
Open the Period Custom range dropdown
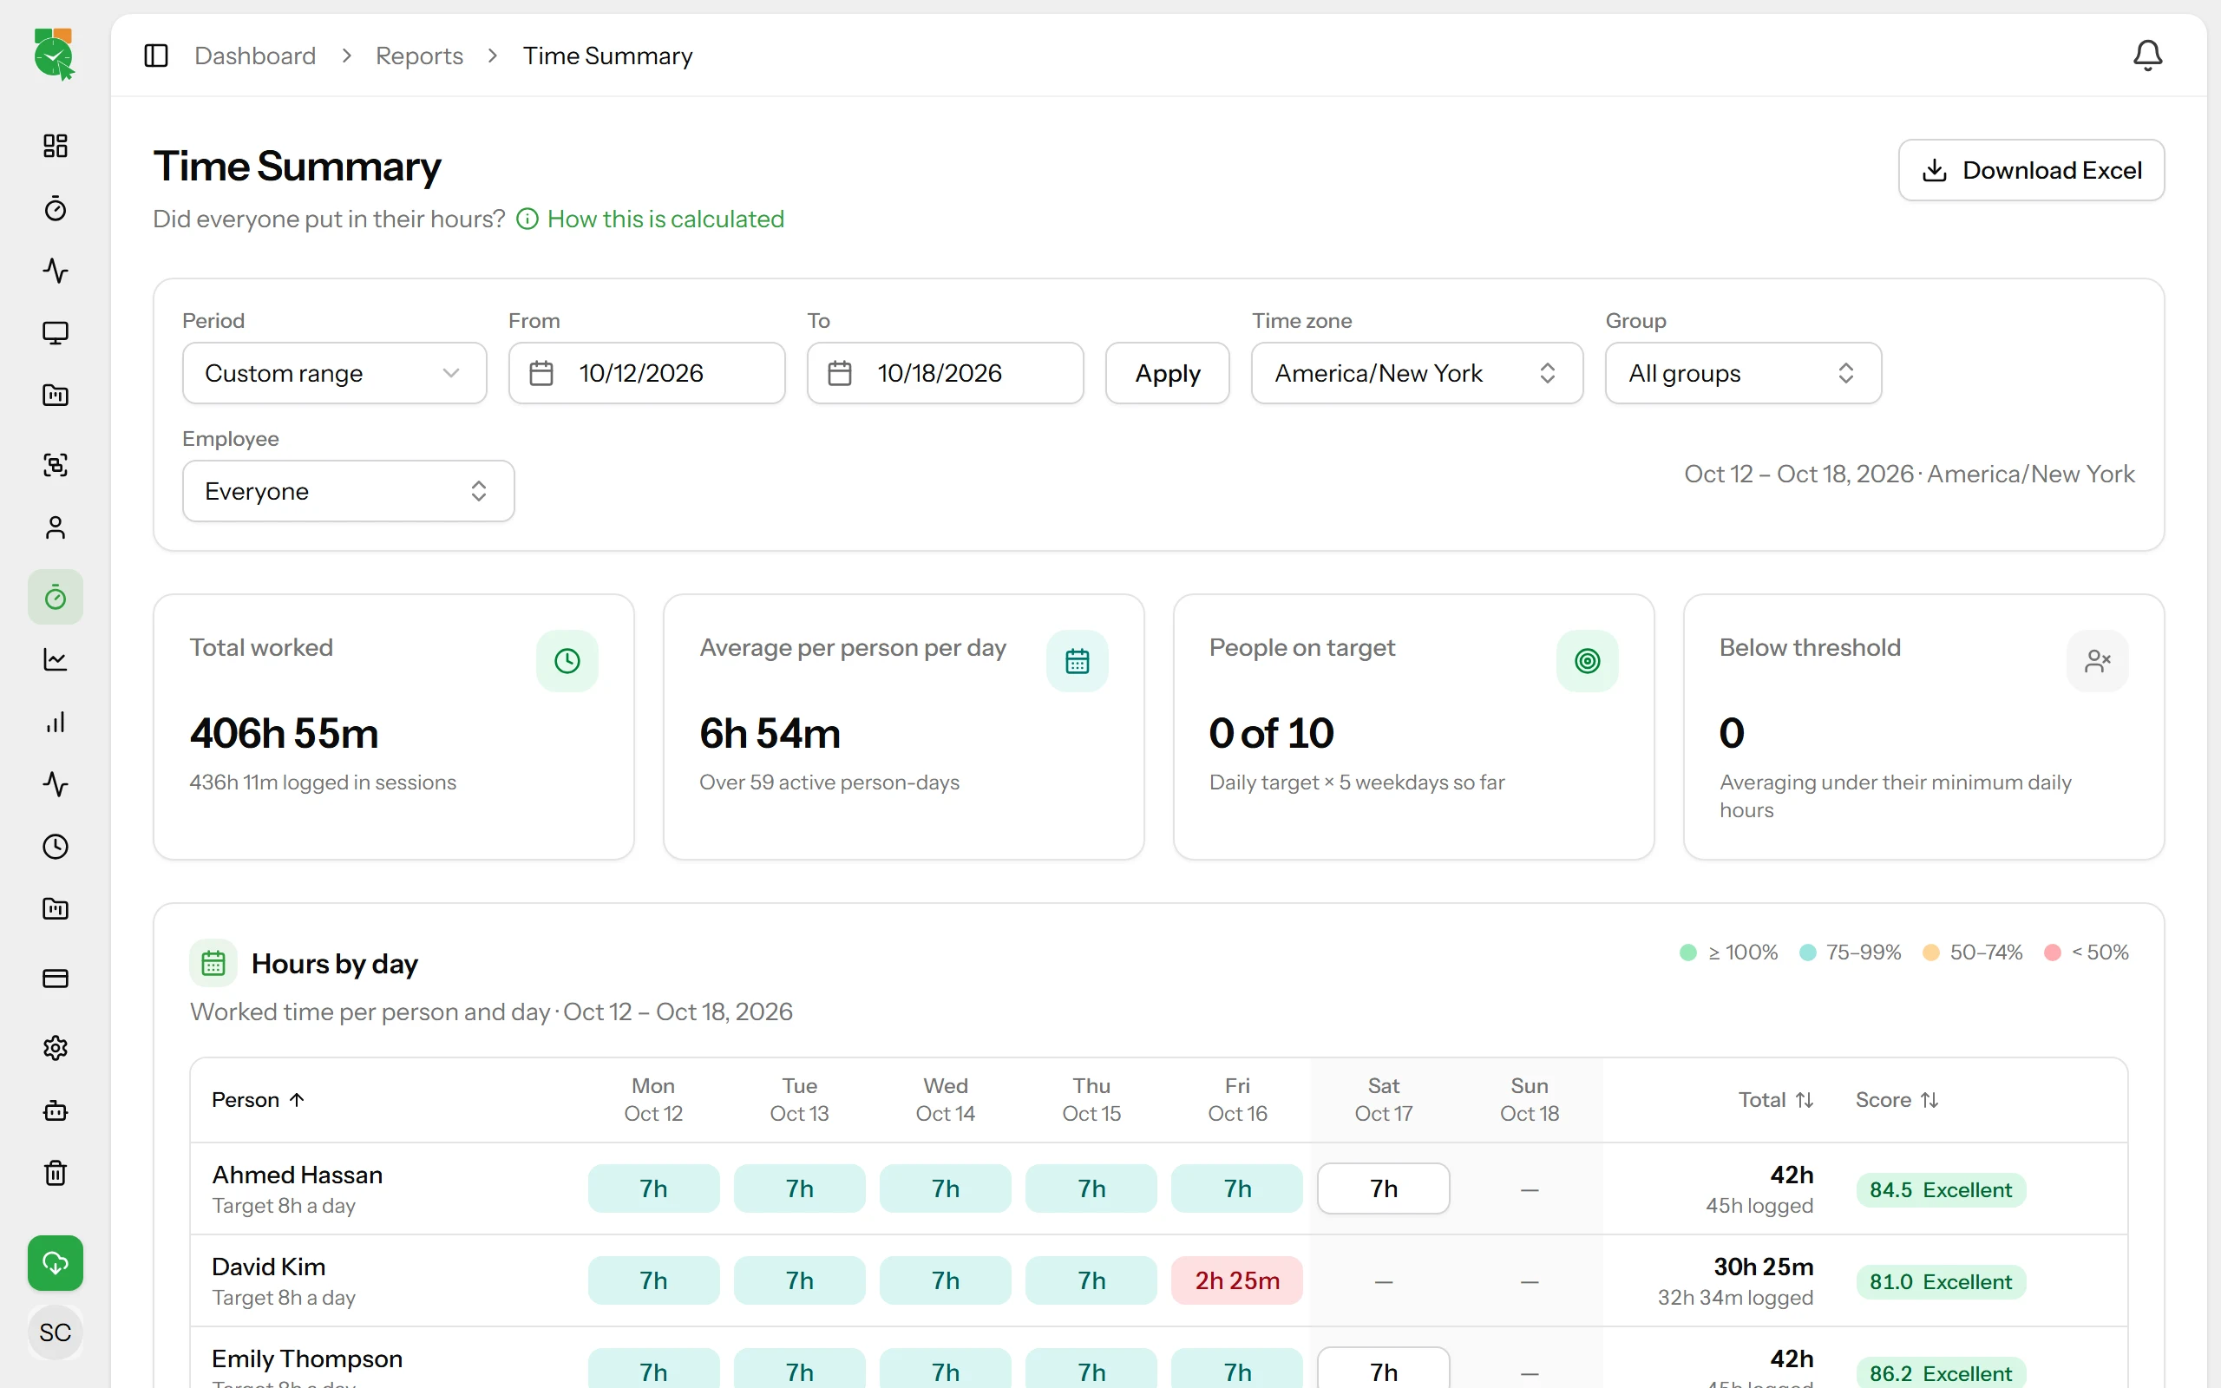[334, 374]
